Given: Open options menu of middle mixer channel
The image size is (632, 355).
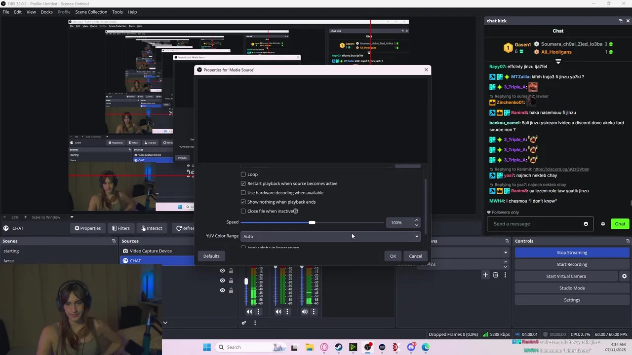Looking at the screenshot, I should coord(287,312).
